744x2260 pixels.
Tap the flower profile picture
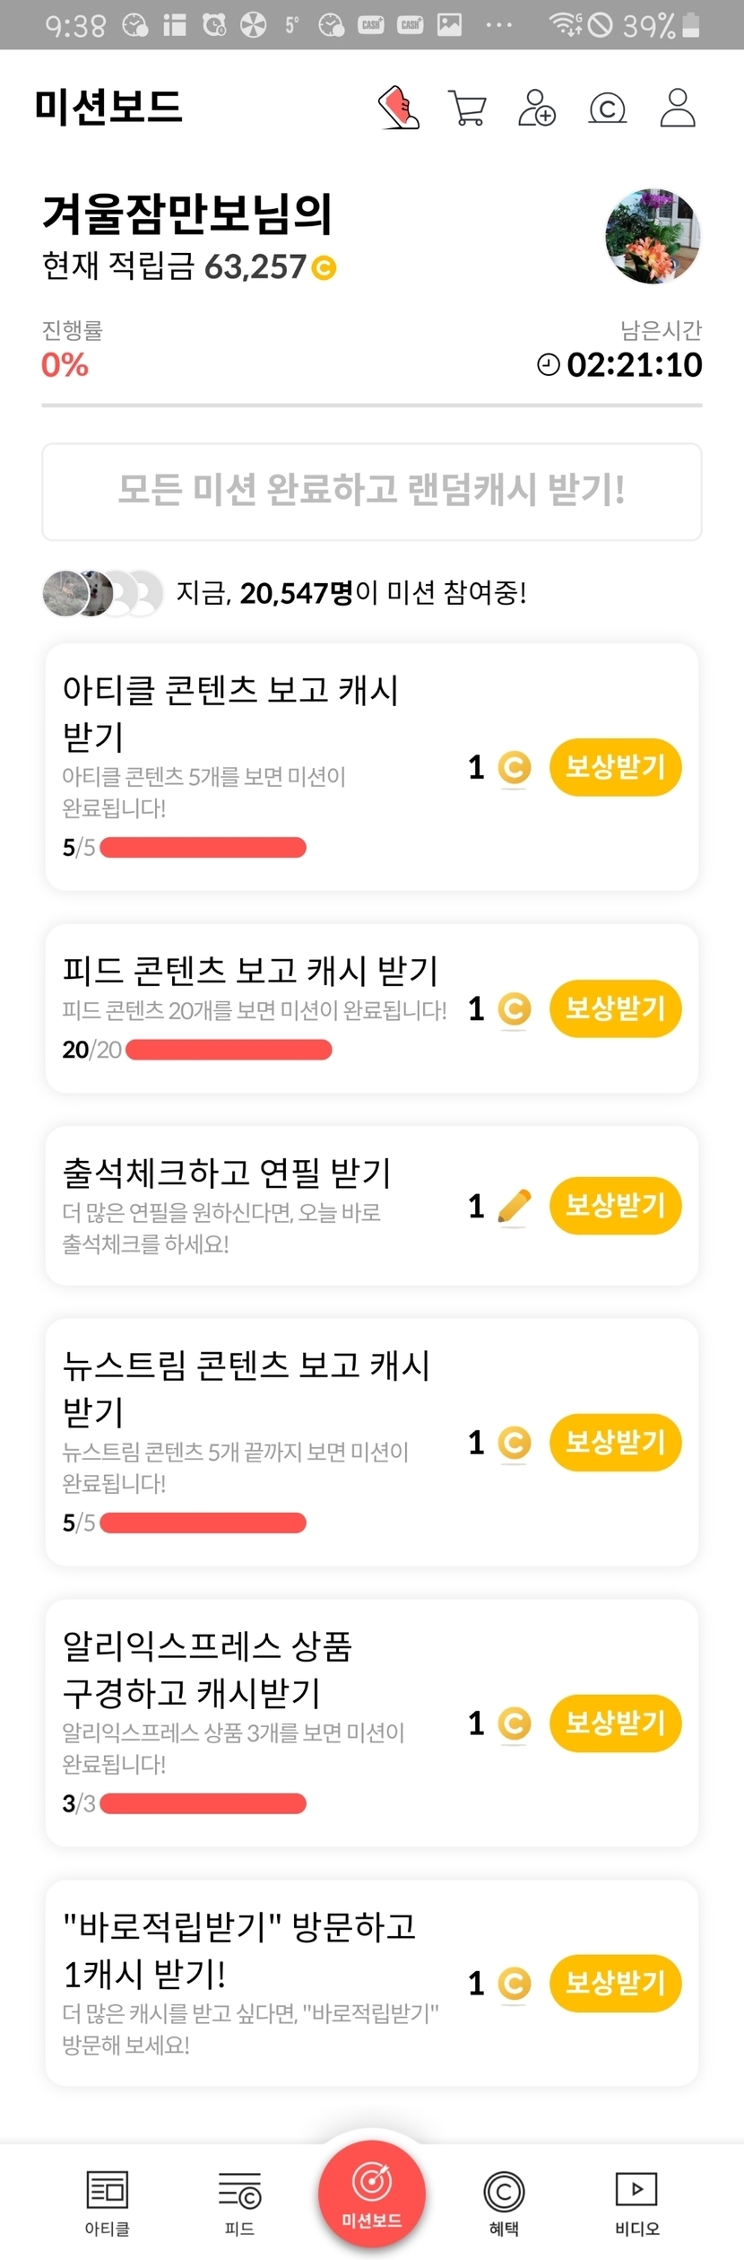click(653, 237)
